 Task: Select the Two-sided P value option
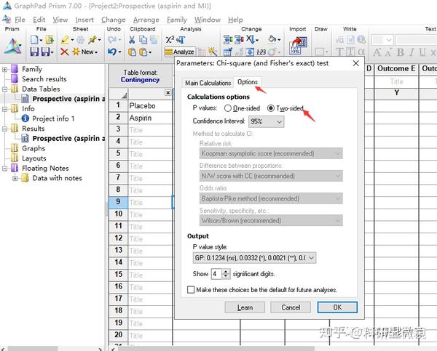[271, 108]
